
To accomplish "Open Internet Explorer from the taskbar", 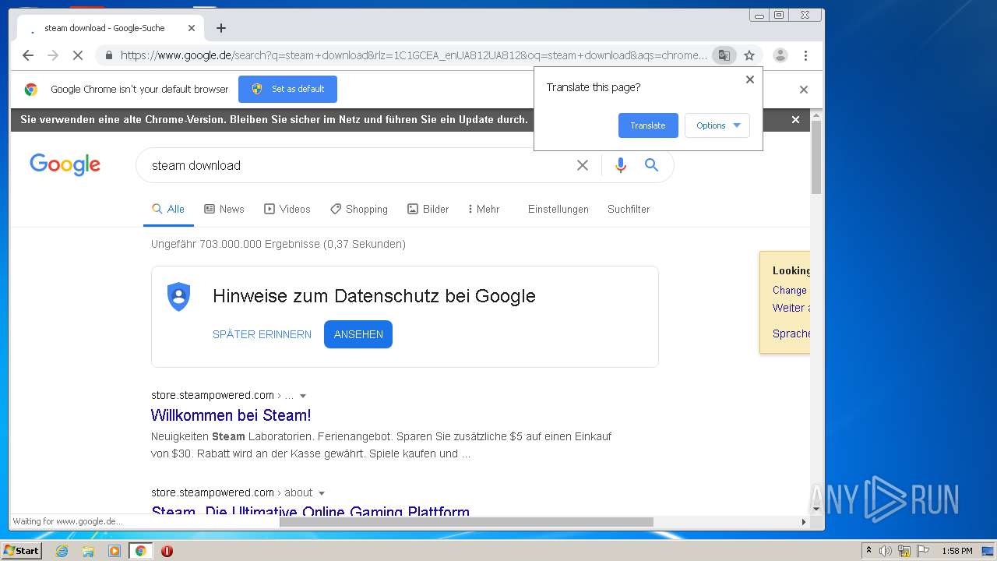I will (x=62, y=551).
